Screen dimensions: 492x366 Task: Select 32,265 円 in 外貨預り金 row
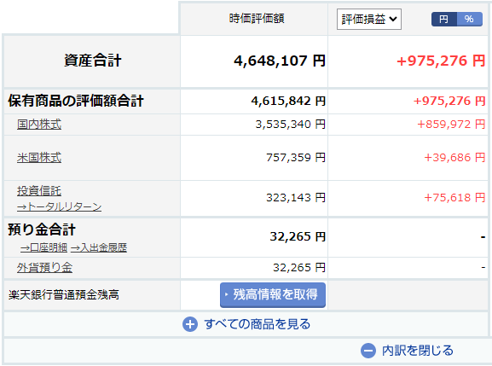tap(299, 267)
